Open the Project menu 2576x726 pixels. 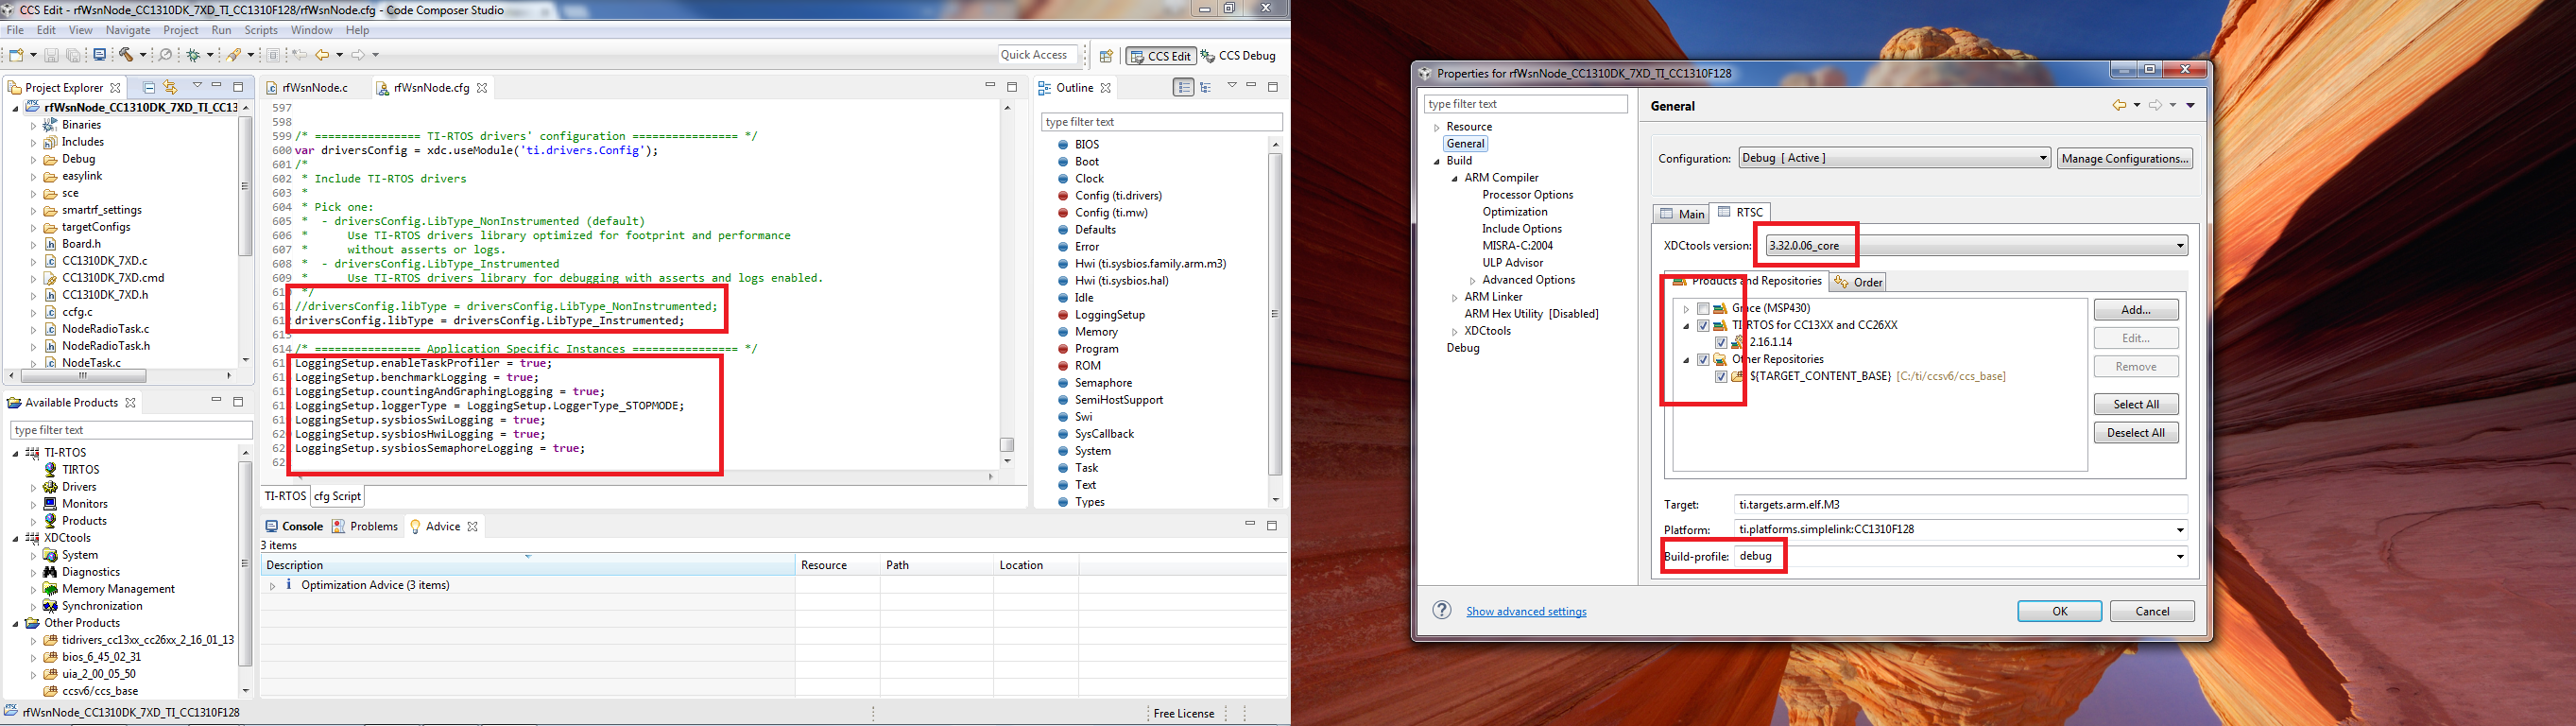pyautogui.click(x=181, y=30)
